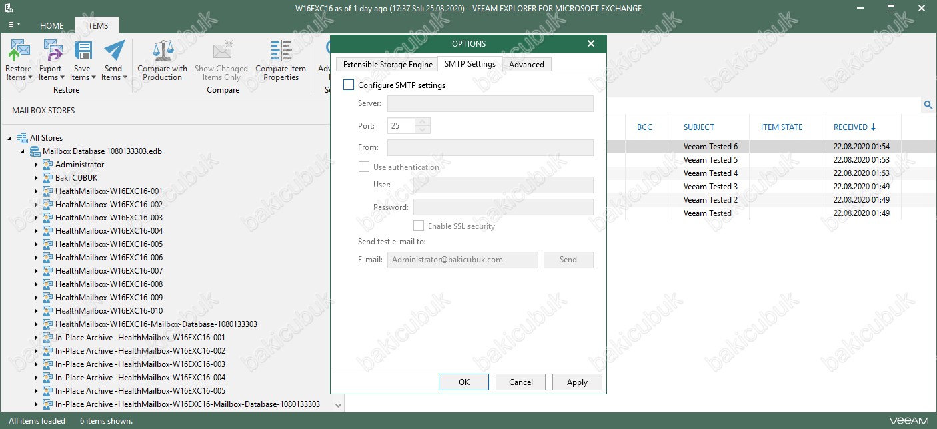
Task: Open the application menu button
Action: 15,25
